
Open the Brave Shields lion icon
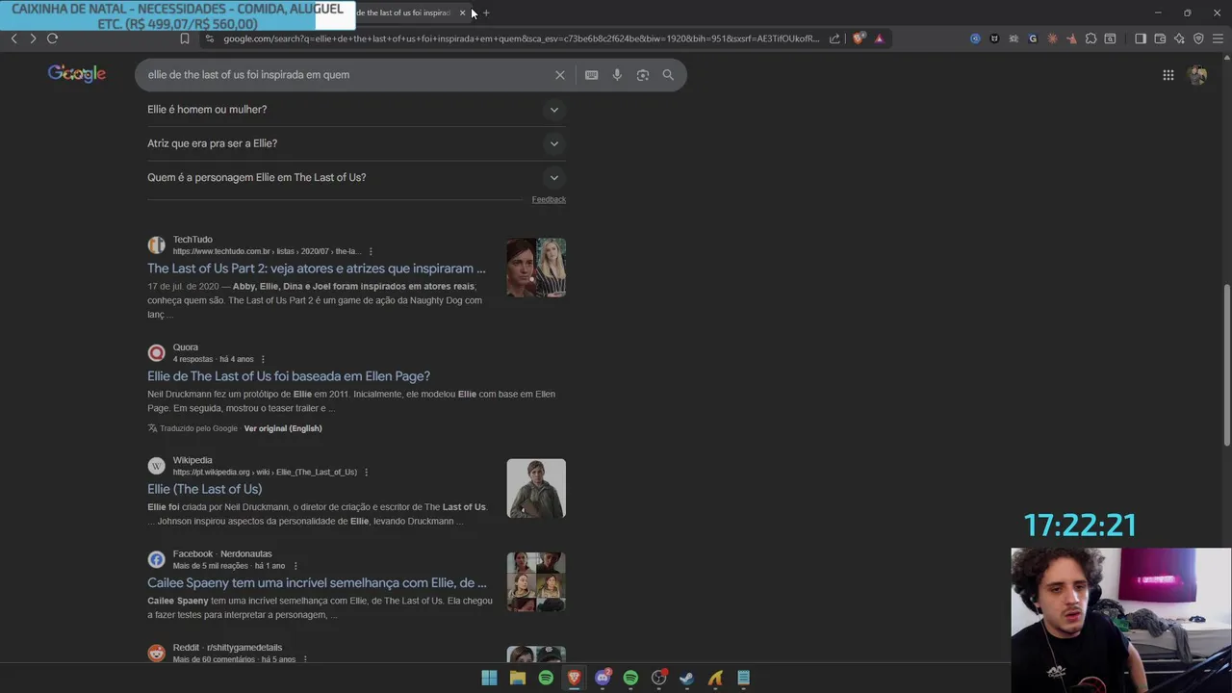click(x=859, y=38)
